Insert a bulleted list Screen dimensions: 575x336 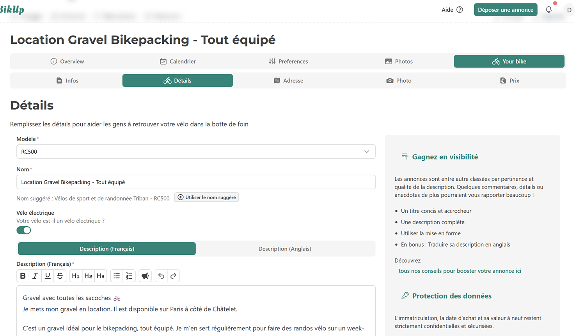pyautogui.click(x=116, y=276)
